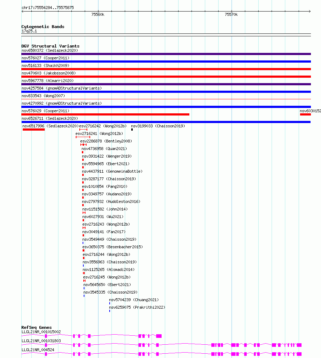Select nsv6027931 (Wu2021) label

(103, 217)
